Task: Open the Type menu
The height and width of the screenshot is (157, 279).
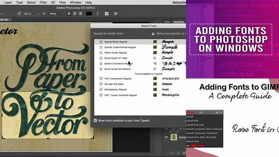Action: coord(19,3)
